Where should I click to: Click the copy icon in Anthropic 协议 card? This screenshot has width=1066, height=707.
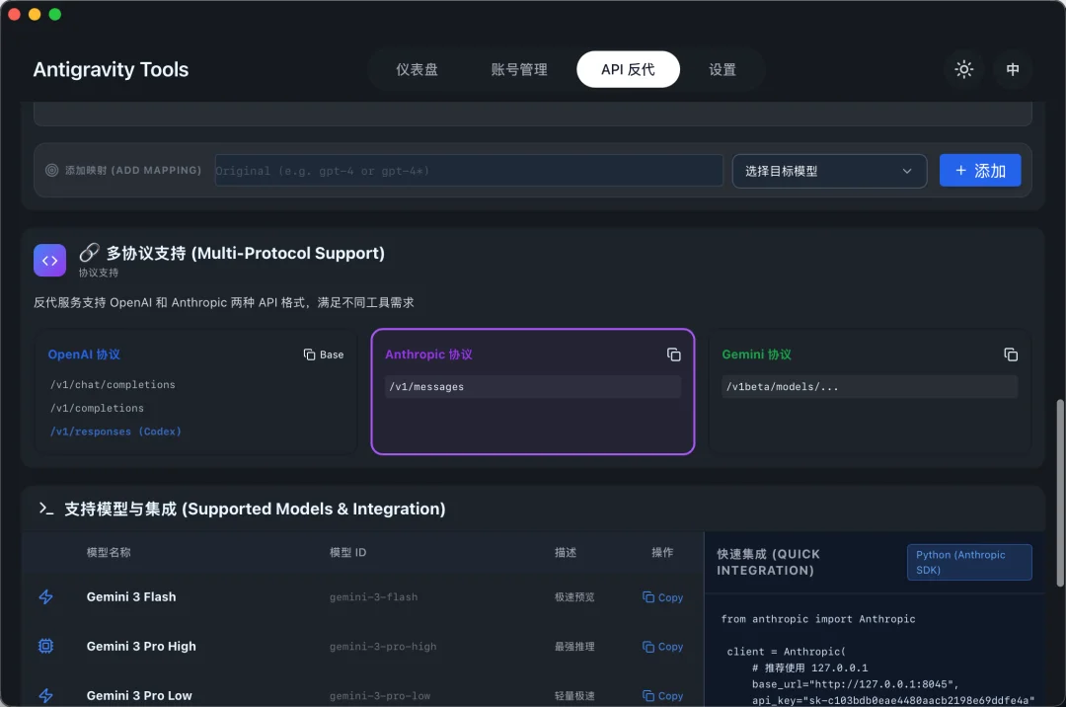coord(674,354)
